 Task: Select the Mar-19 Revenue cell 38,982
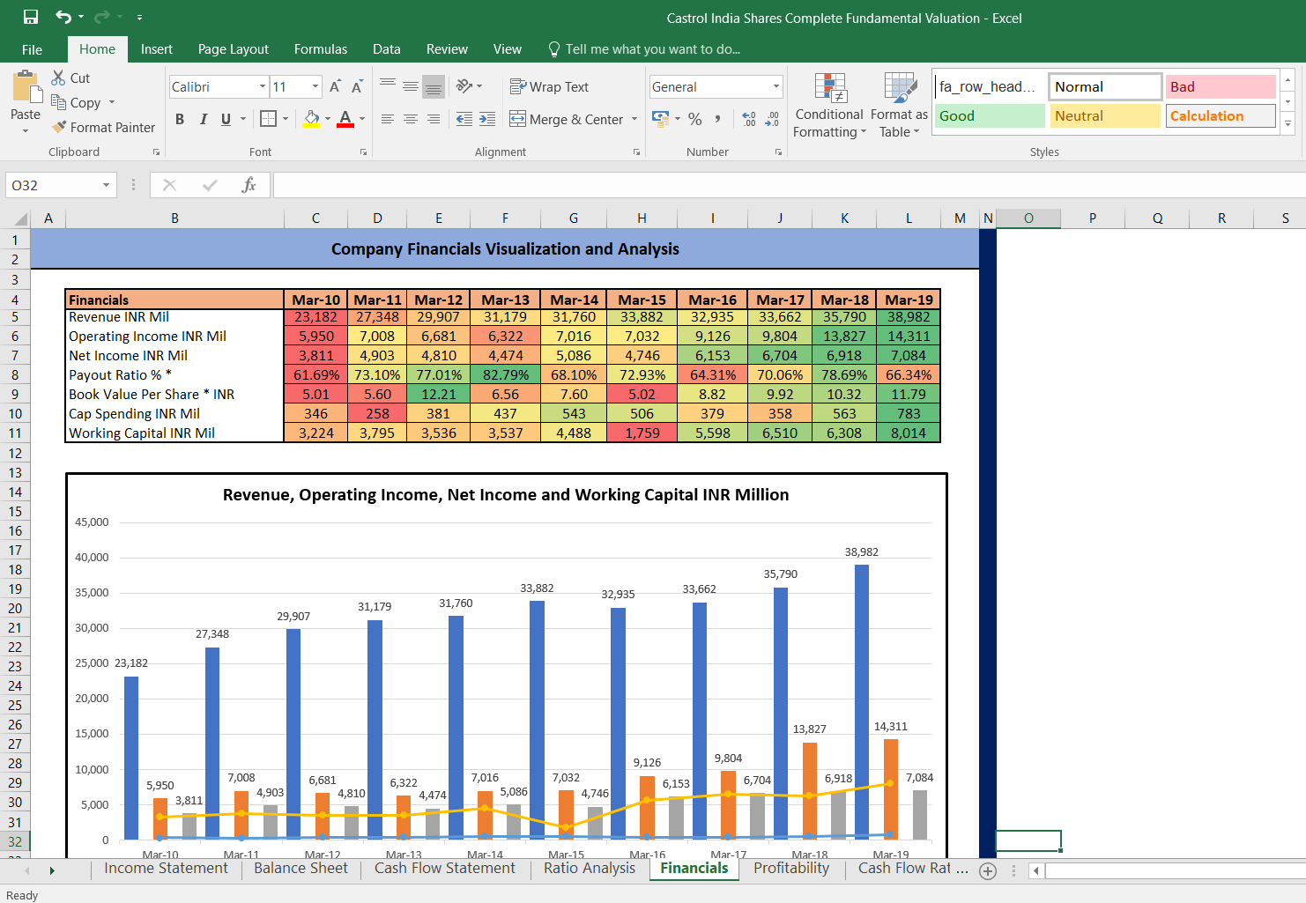tap(909, 317)
